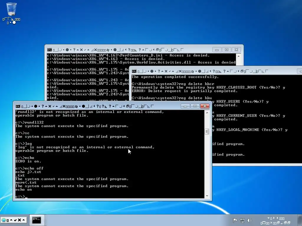
Task: Open the Start menu button
Action: 13,220
